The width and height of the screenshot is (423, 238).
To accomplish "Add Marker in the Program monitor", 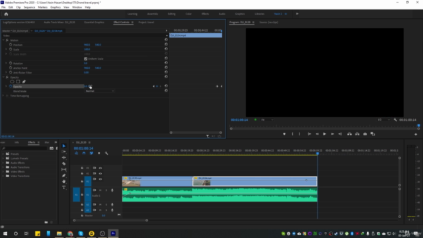I will click(x=284, y=134).
